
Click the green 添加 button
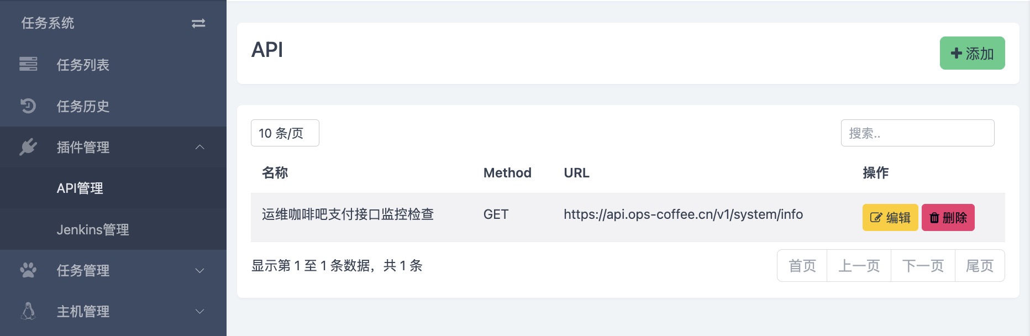(972, 53)
